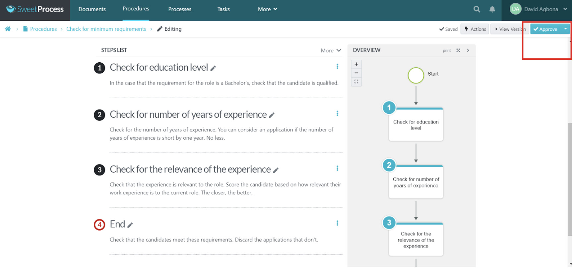This screenshot has width=573, height=268.
Task: Select step number 2 badge in steps list
Action: [x=99, y=115]
